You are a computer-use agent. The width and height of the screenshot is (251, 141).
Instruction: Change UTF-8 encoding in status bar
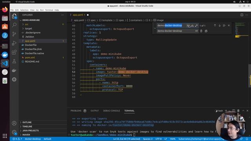pos(158,139)
